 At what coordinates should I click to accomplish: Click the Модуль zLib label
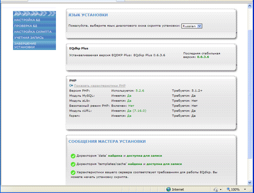point(80,101)
